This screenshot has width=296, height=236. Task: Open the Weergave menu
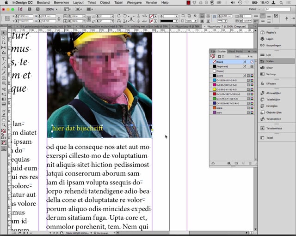134,2
